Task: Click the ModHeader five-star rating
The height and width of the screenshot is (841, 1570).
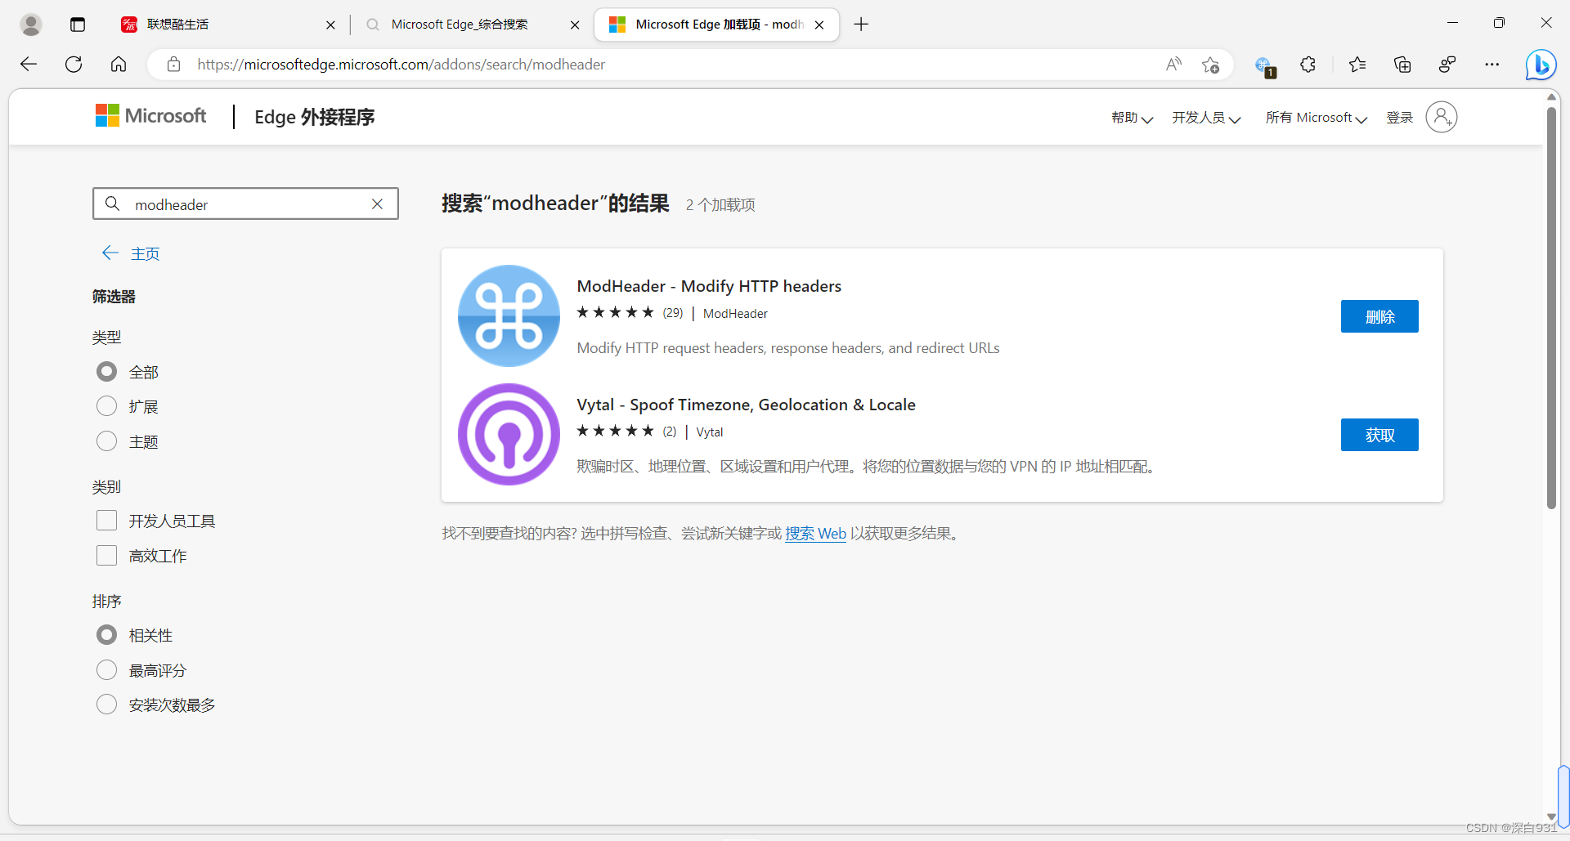Action: click(615, 312)
